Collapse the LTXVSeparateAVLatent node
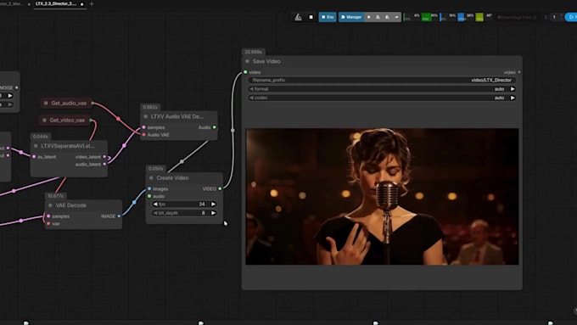 (x=36, y=146)
